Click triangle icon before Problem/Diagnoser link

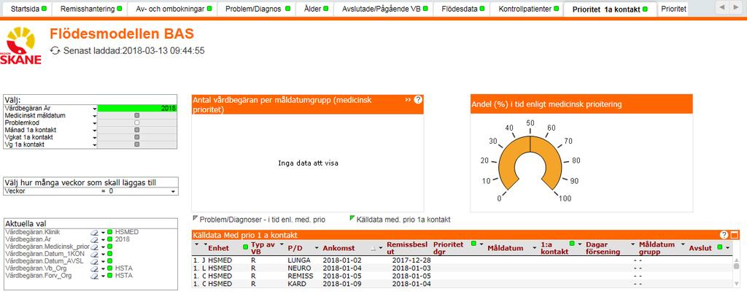point(195,217)
